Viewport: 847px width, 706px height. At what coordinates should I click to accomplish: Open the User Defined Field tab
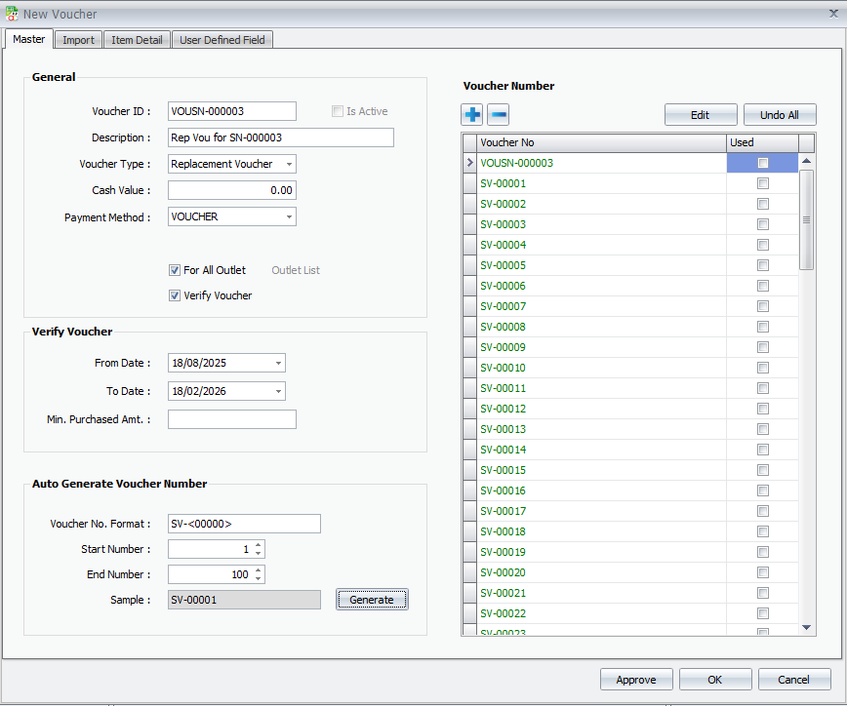(x=222, y=40)
